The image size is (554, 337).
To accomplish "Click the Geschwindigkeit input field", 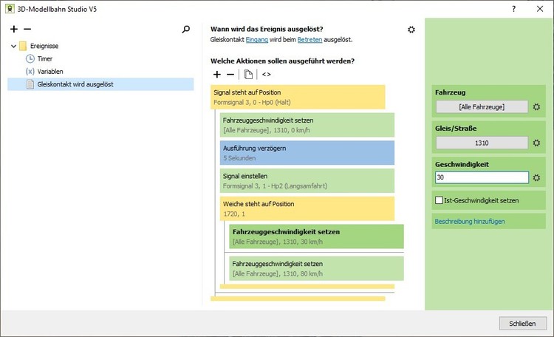I will click(482, 177).
